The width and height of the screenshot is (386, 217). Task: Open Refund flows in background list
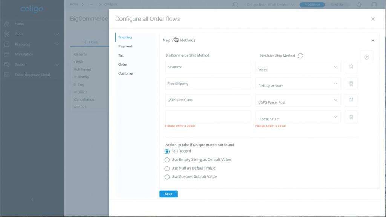[x=80, y=107]
